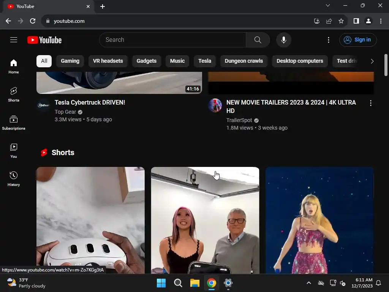Open the Chrome profile icon

368,21
